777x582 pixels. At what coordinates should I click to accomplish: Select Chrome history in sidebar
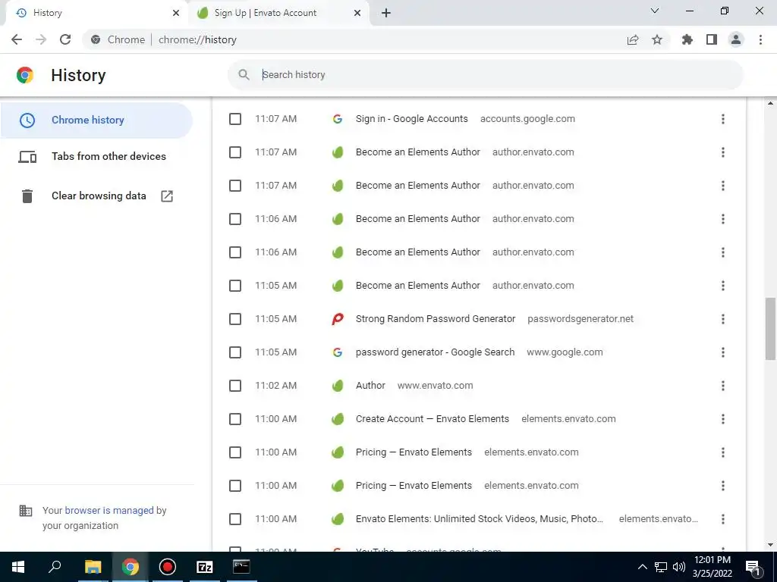[x=96, y=120]
